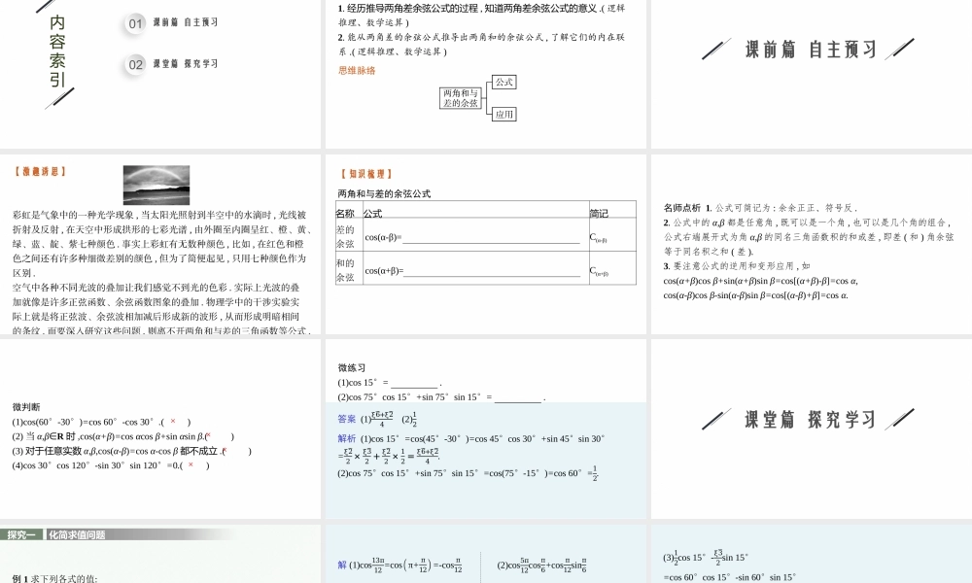Select the "应用" flowchart box

503,114
